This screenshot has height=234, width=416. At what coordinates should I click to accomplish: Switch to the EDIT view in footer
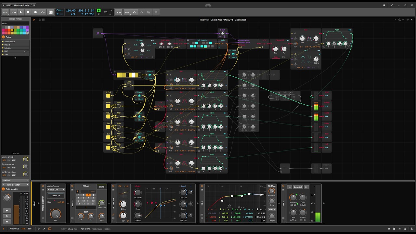click(30, 229)
